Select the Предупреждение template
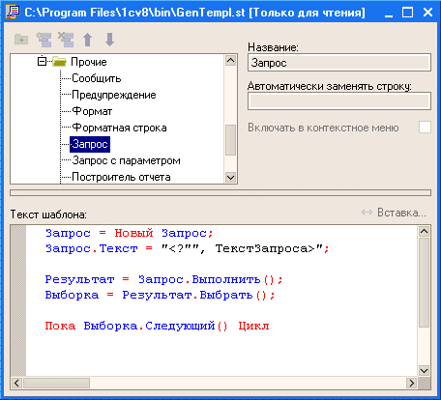Viewport: 441px width, 400px height. point(114,95)
